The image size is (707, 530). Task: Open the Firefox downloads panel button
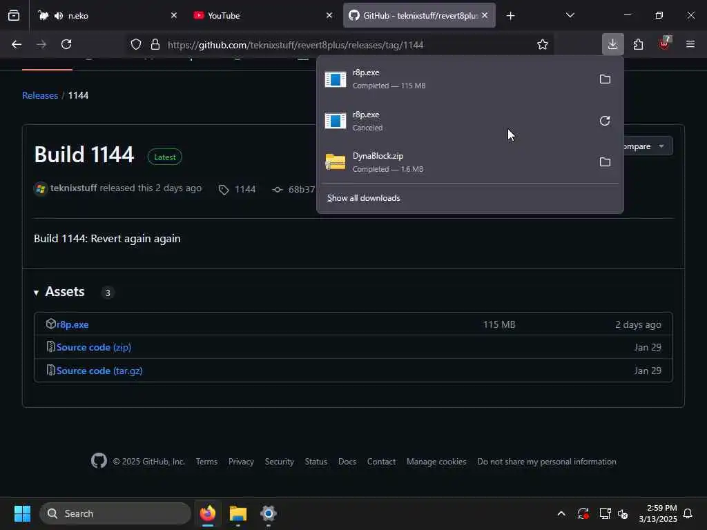(612, 44)
